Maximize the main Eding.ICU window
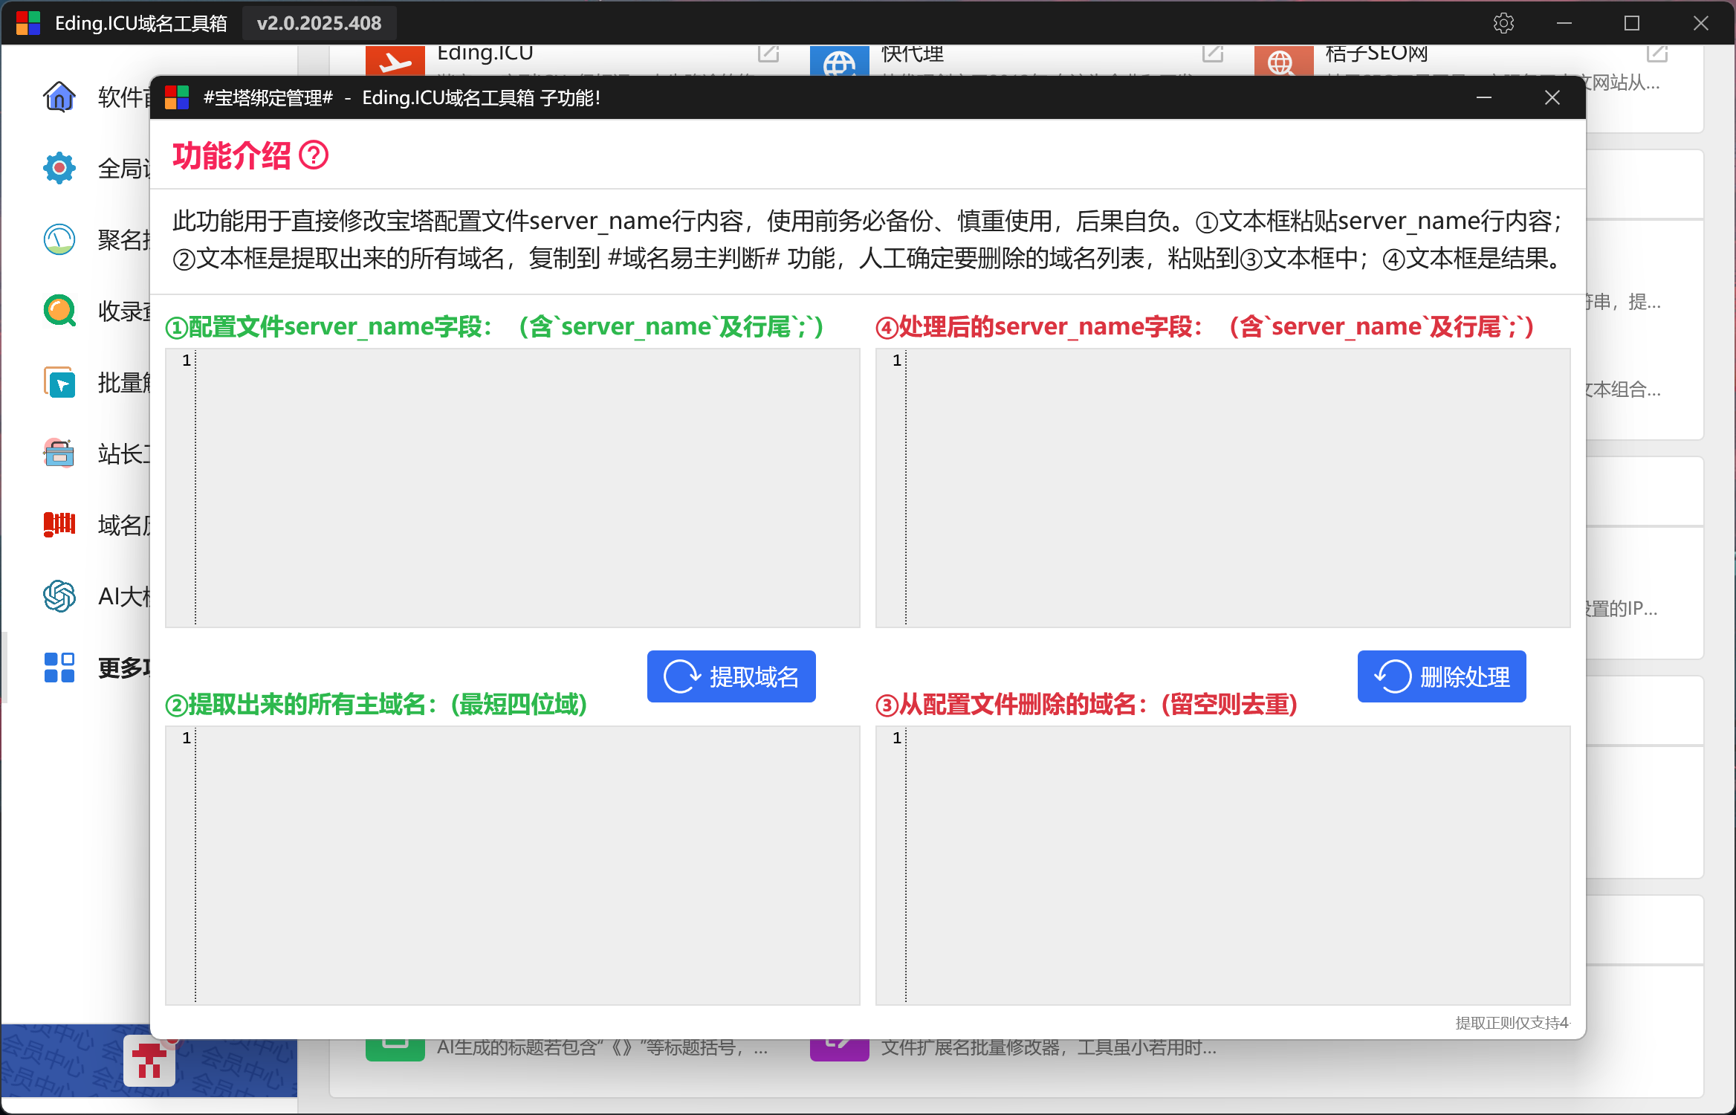This screenshot has height=1115, width=1736. coord(1632,23)
